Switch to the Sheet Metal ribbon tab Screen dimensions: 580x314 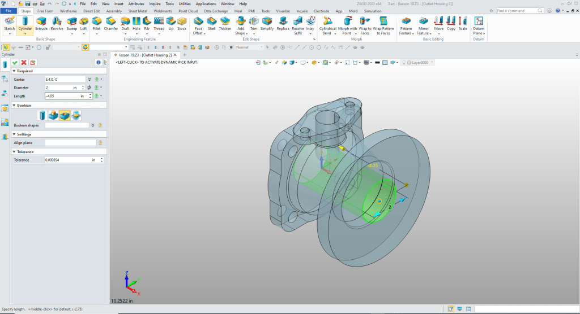click(138, 11)
